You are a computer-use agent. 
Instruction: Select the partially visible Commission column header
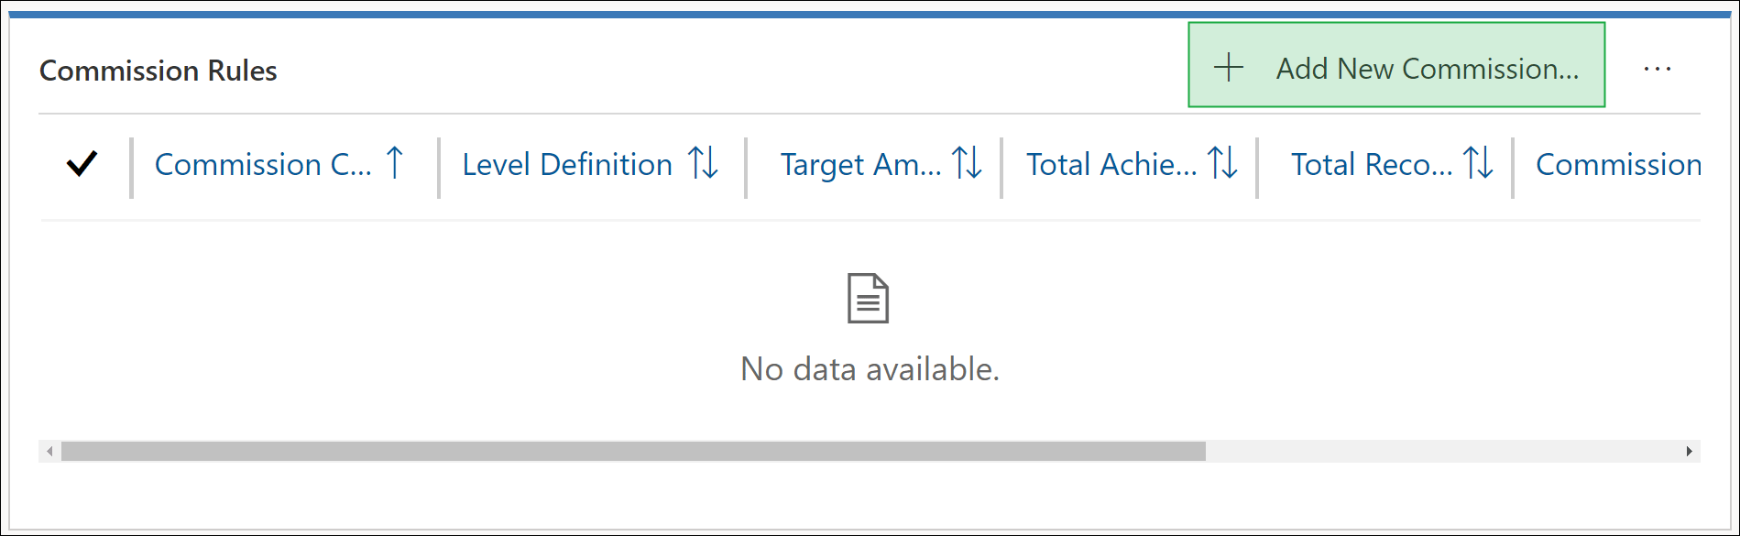coord(1618,165)
